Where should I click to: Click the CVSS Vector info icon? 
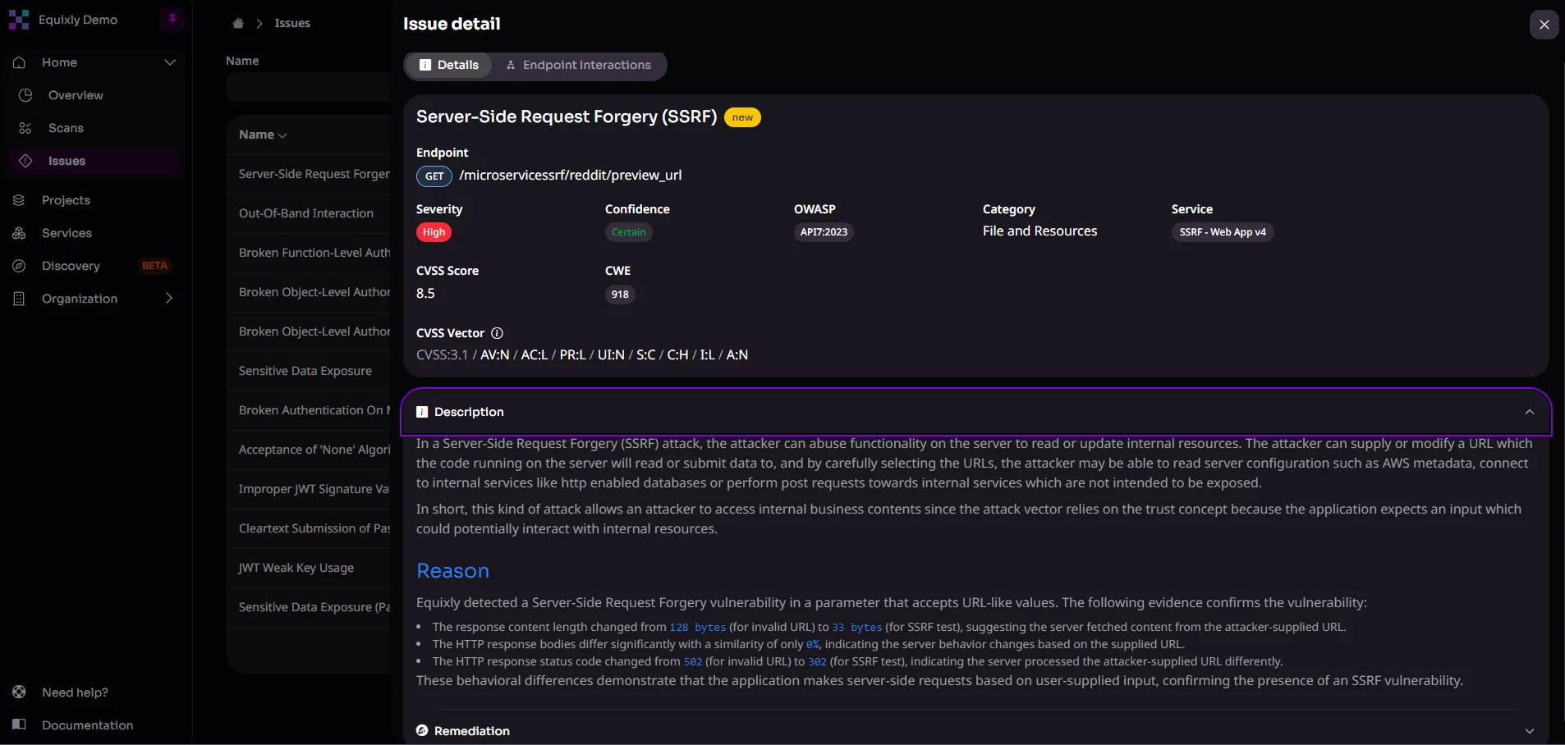click(x=497, y=333)
